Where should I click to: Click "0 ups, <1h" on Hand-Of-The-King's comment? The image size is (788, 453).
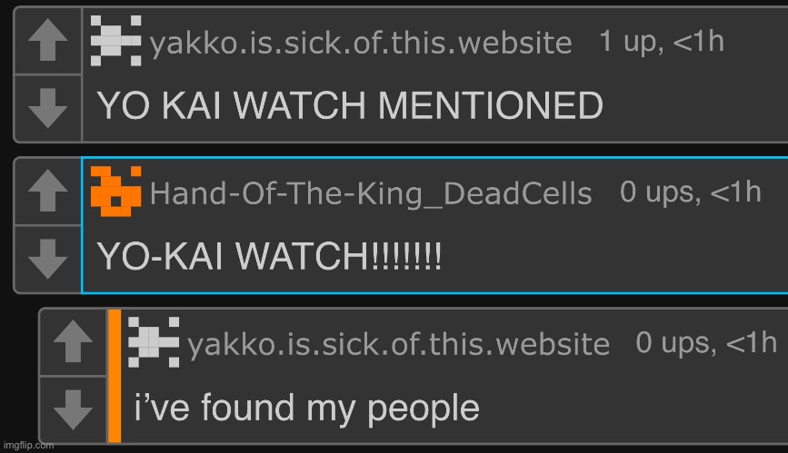point(691,192)
